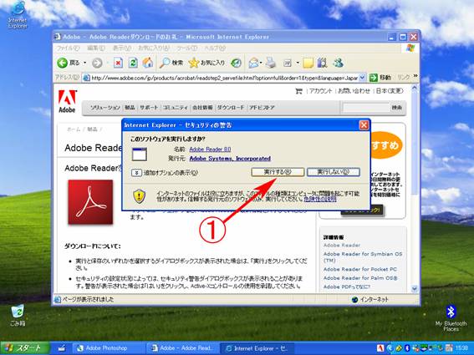Click the shopping cart icon on Adobe page
The height and width of the screenshot is (355, 474).
[x=298, y=91]
